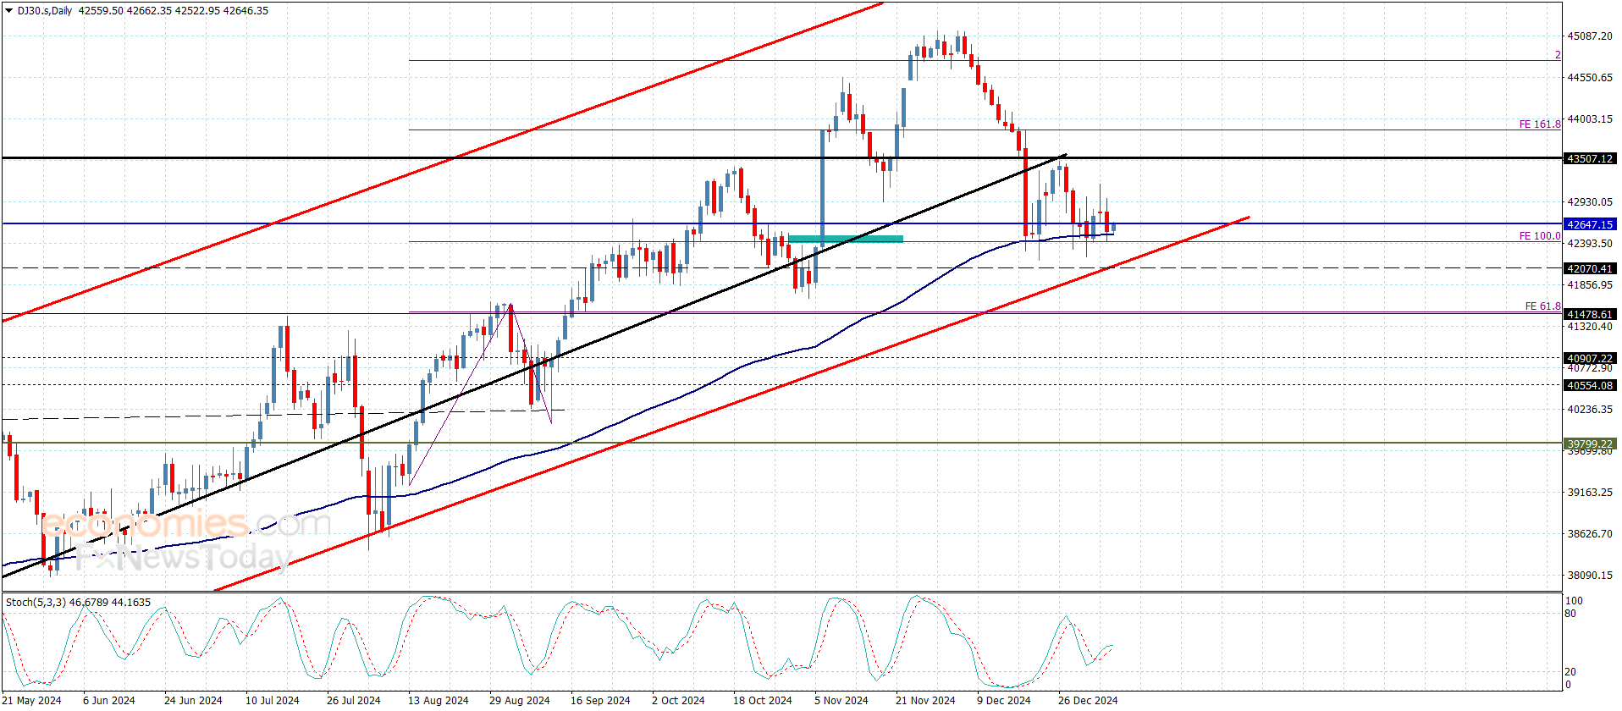Click the 18 Oct 2024 date label
The image size is (1622, 711).
click(763, 701)
